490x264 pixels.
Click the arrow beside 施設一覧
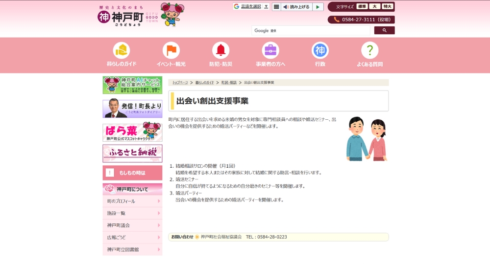[x=159, y=213]
